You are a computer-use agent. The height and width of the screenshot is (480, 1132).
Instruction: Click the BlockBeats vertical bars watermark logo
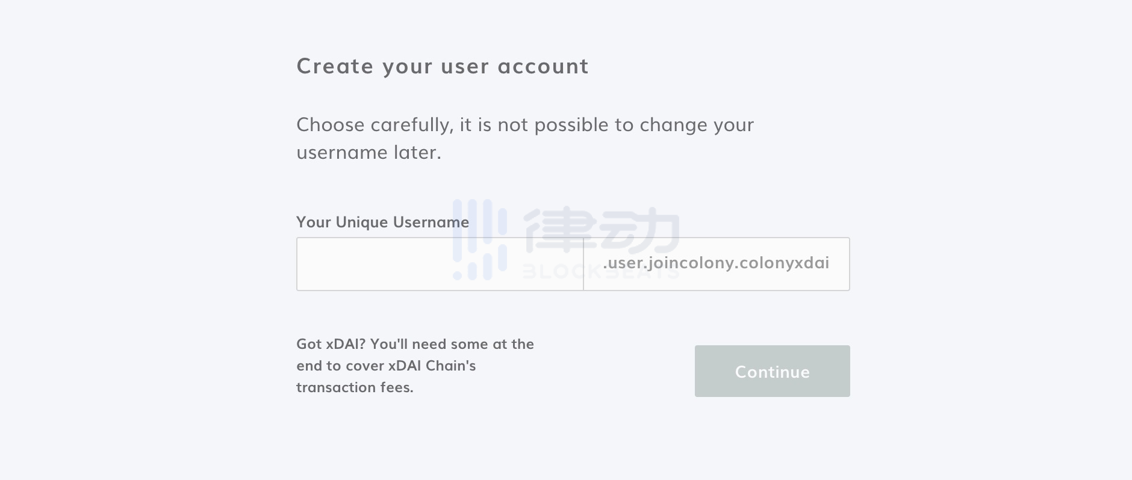click(479, 239)
